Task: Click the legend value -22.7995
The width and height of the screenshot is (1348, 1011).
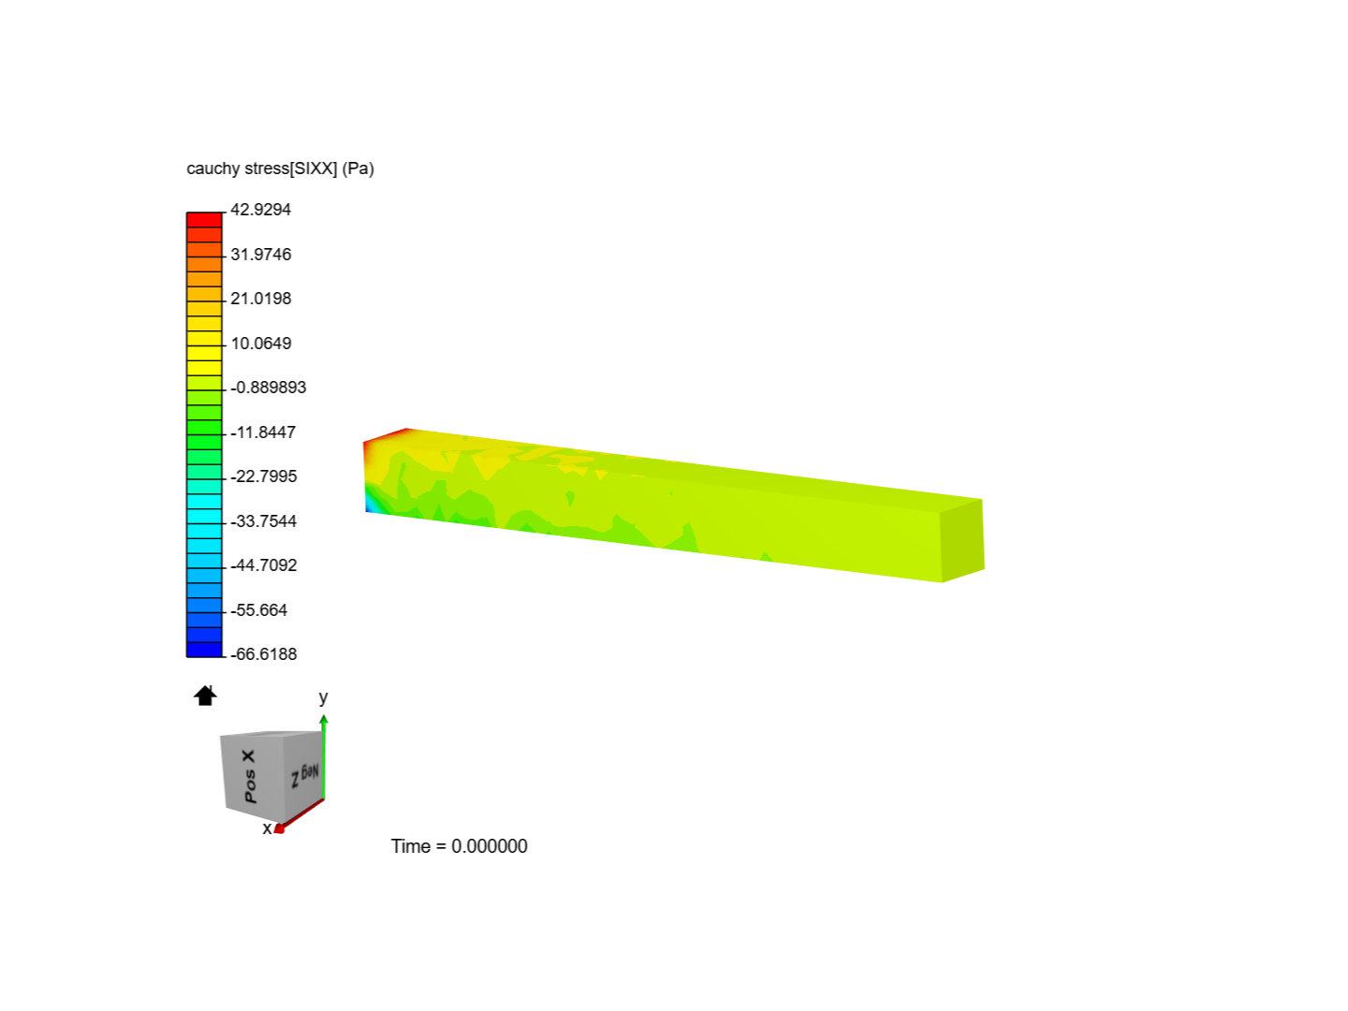Action: click(x=263, y=476)
